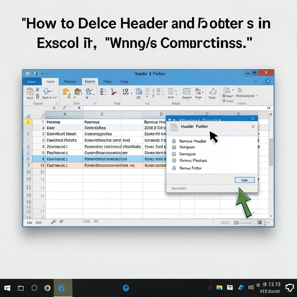
Task: Expand the Poocbaooe dropdown
Action: point(257,96)
